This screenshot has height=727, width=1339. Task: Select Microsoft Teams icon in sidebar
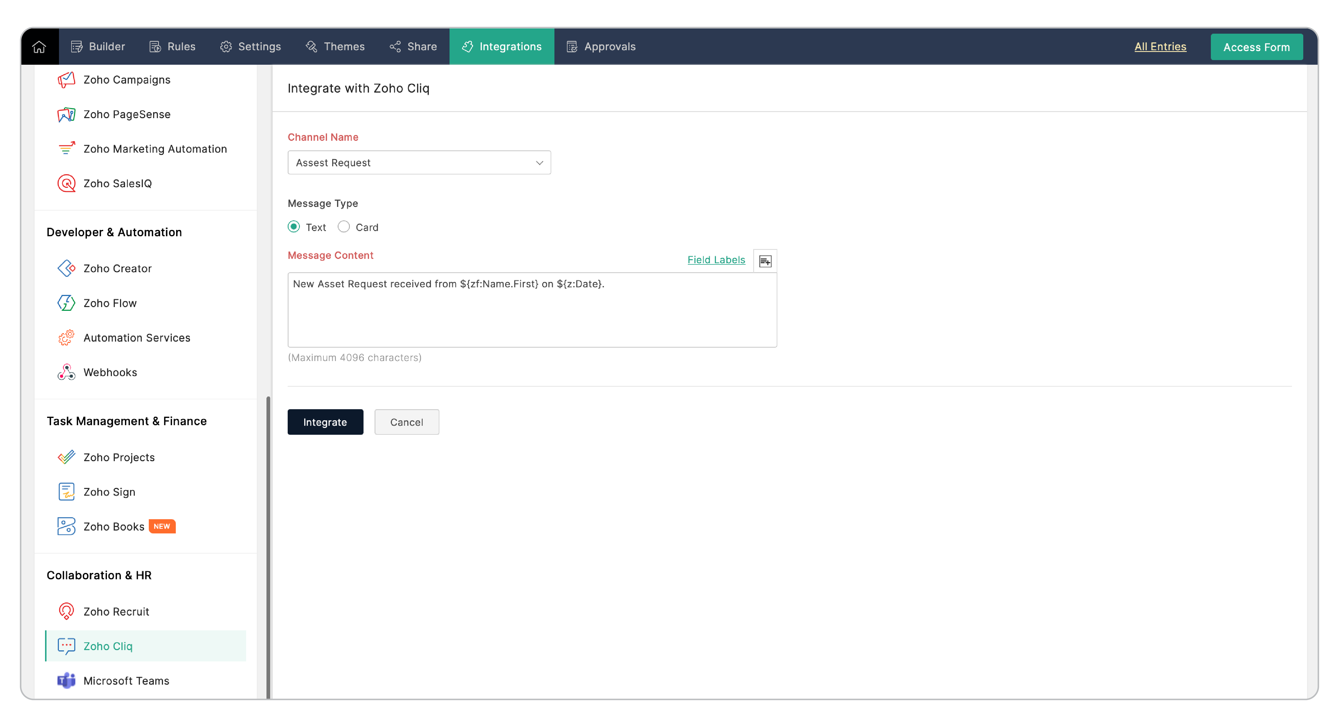(x=66, y=680)
